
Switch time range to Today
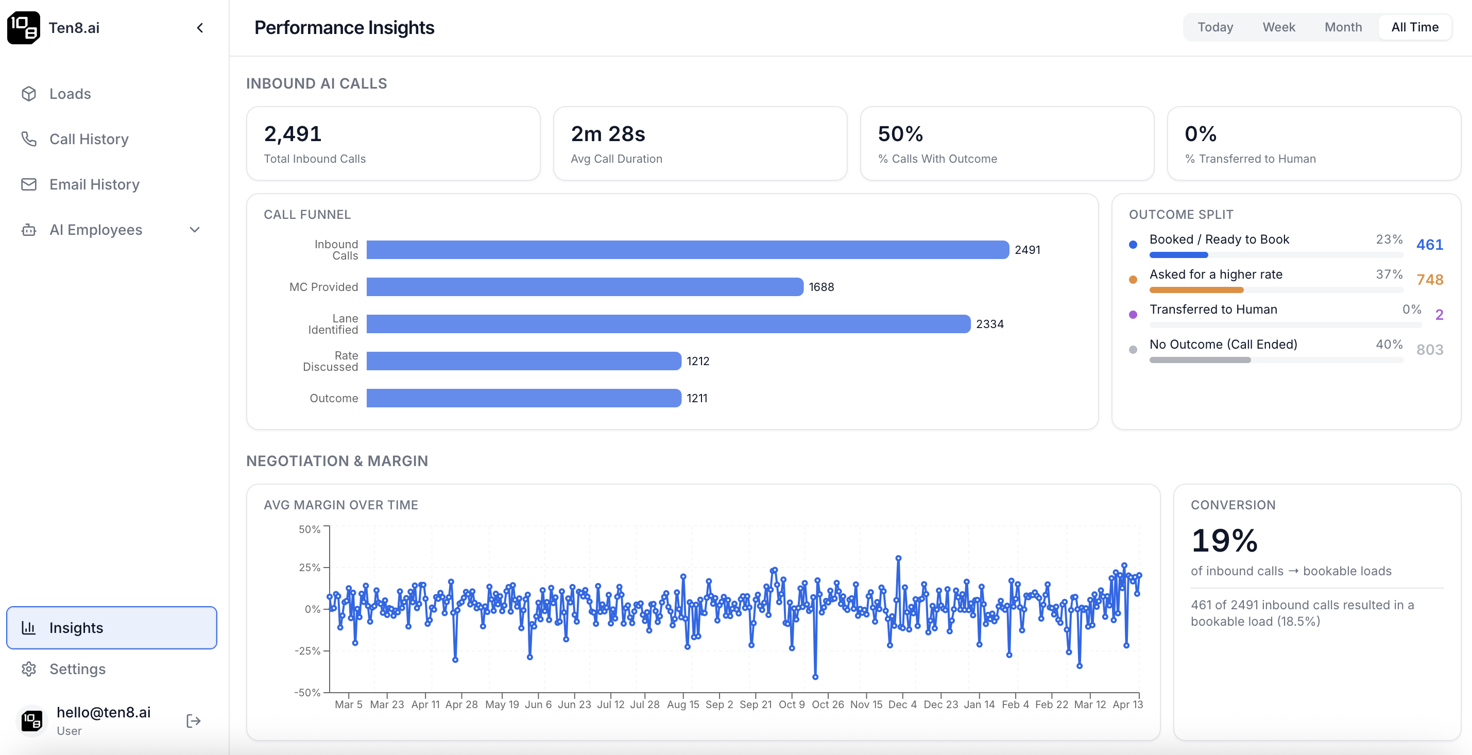tap(1215, 27)
